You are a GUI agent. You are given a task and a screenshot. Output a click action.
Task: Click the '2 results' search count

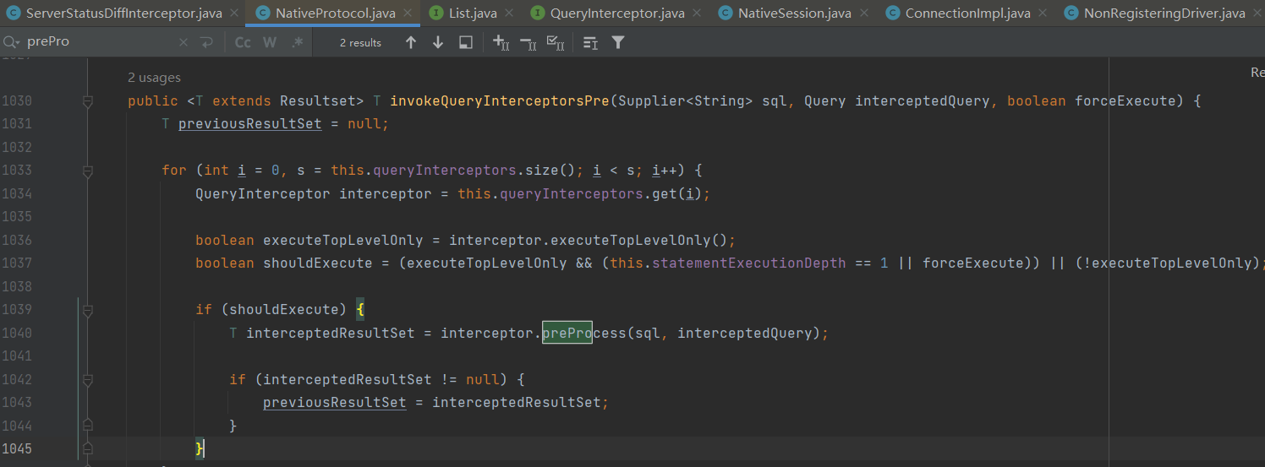click(x=360, y=42)
